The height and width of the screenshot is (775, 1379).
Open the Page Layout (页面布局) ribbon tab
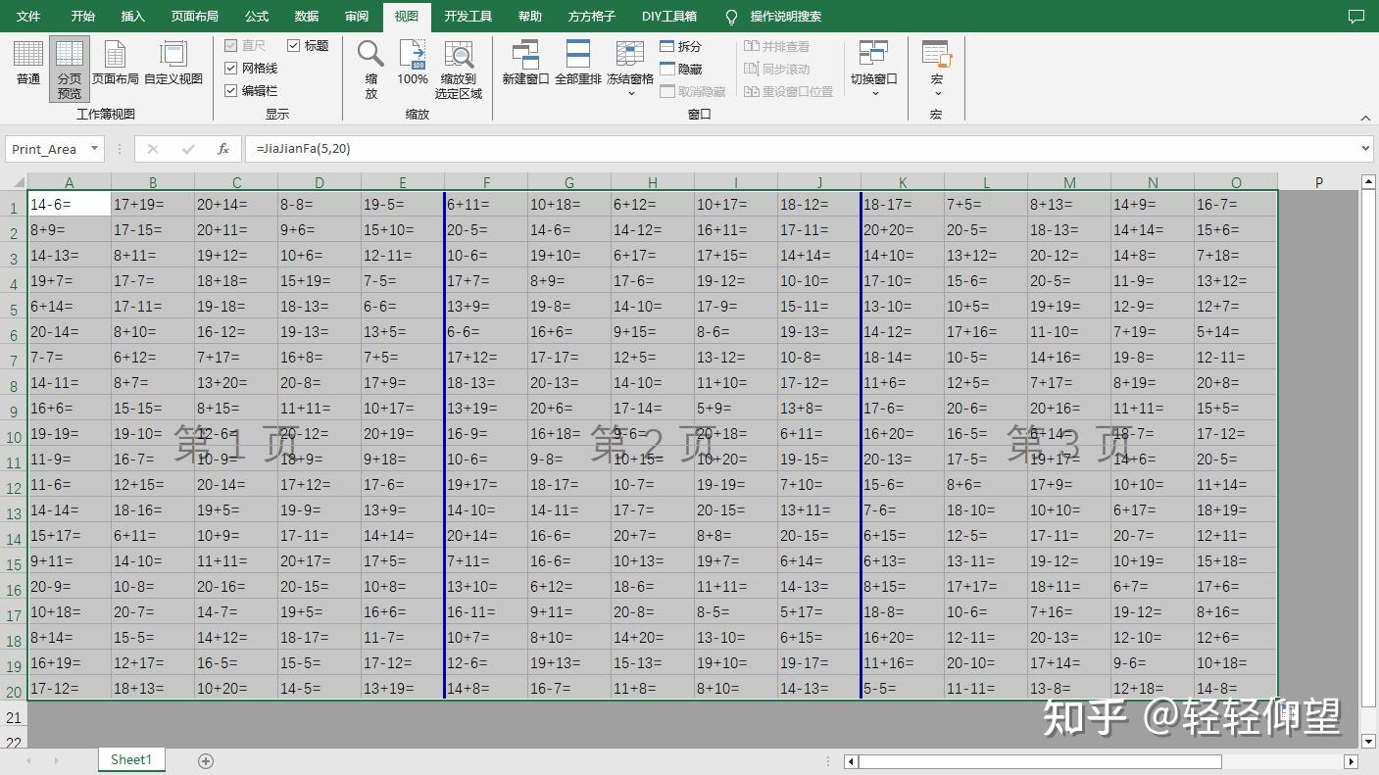coord(194,17)
